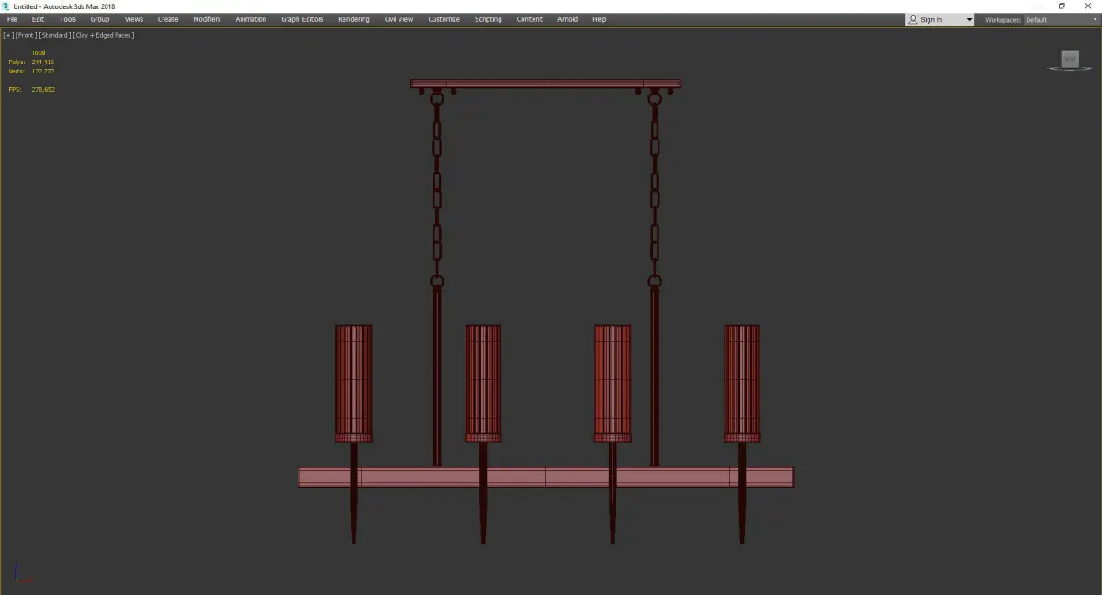Open the Workspaces Default dropdown
Screen dimensions: 1102x595
(1061, 20)
